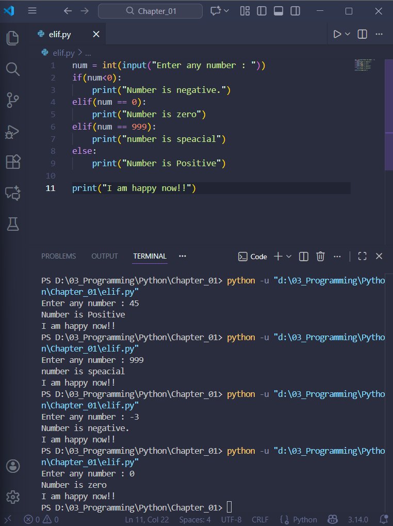
Task: Click 'number is speacial' terminal output
Action: pyautogui.click(x=83, y=371)
